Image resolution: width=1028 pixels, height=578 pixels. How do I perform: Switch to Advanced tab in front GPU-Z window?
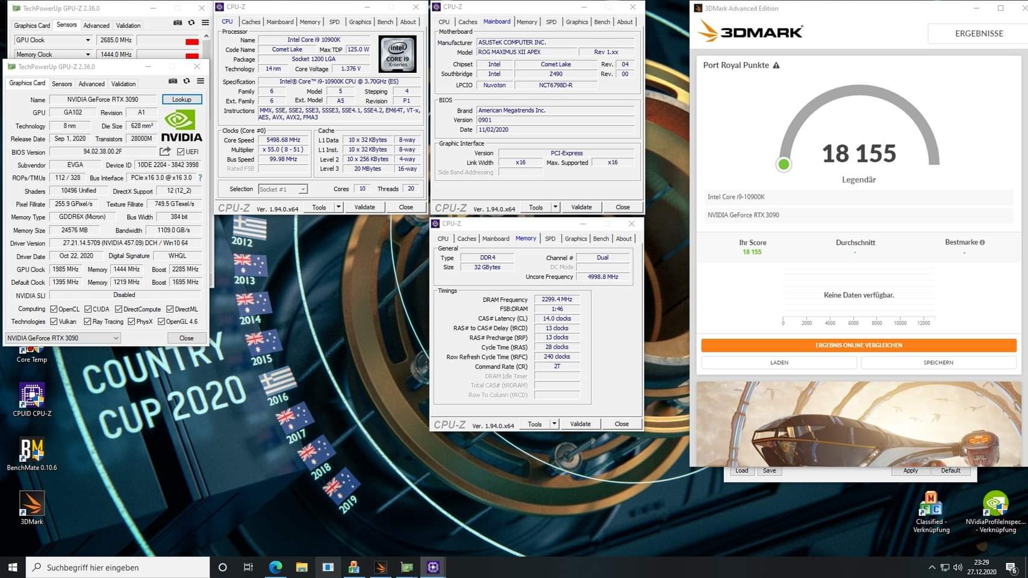92,84
